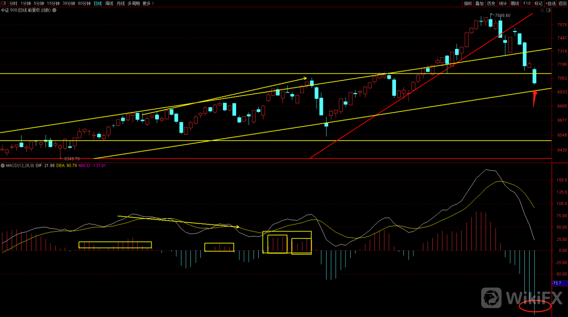The width and height of the screenshot is (568, 317).
Task: Switch to 周线 weekly period
Action: tap(109, 3)
